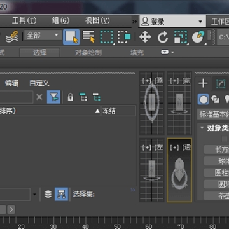Click frame 50 on the timeline ruler

[x=117, y=226]
